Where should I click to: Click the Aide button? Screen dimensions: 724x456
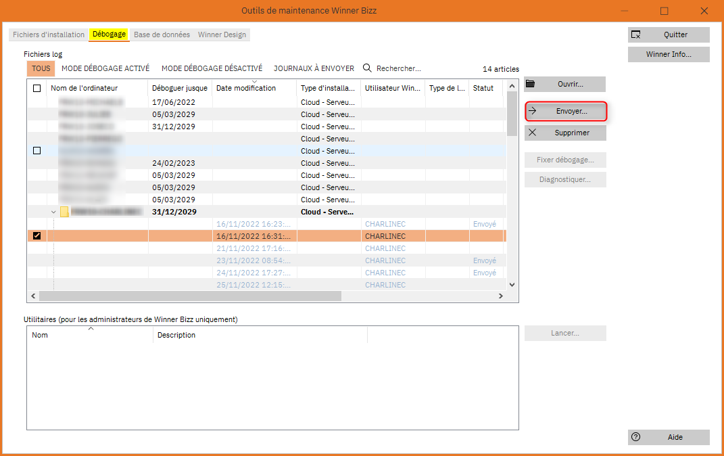tap(669, 437)
